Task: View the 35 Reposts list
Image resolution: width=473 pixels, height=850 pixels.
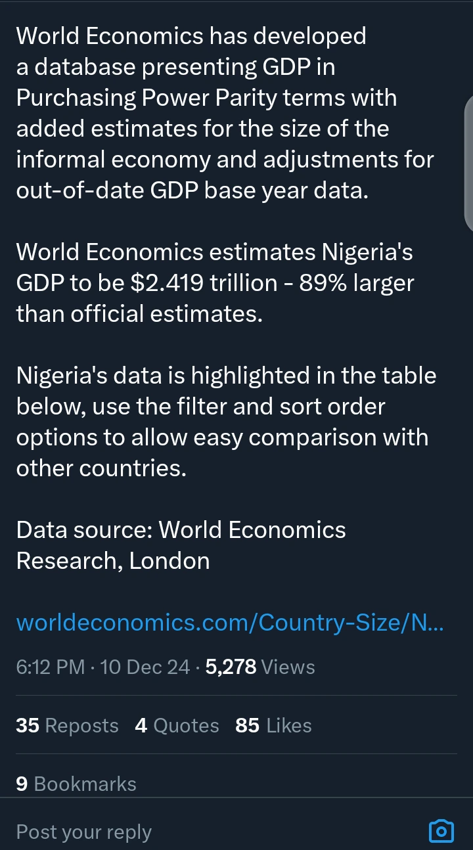Action: point(67,725)
